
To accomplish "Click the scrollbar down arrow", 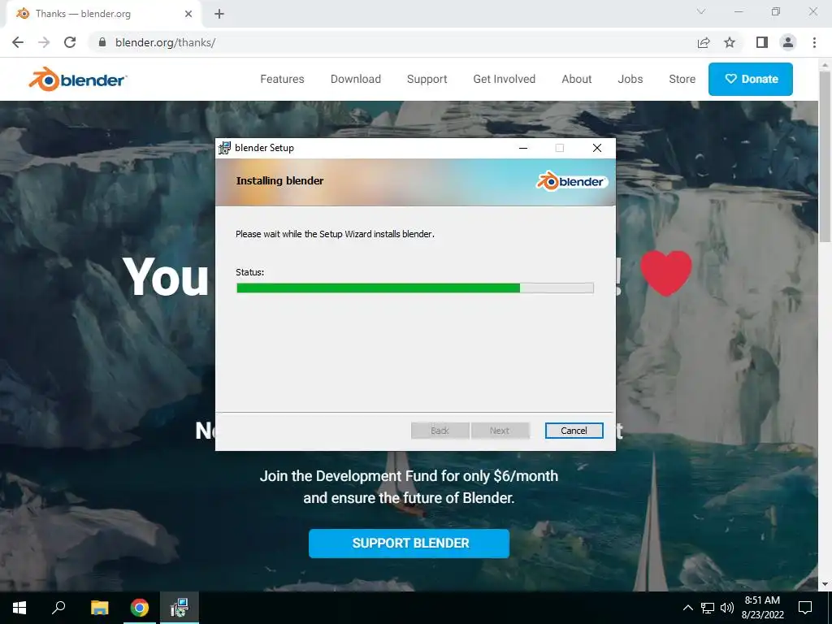I will [x=825, y=584].
